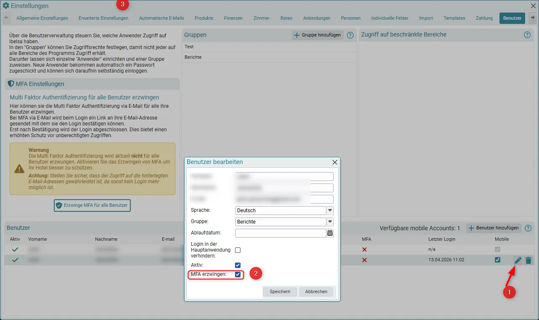The height and width of the screenshot is (320, 539).
Task: Click the red MFA cross in the n/a login row
Action: coord(365,249)
